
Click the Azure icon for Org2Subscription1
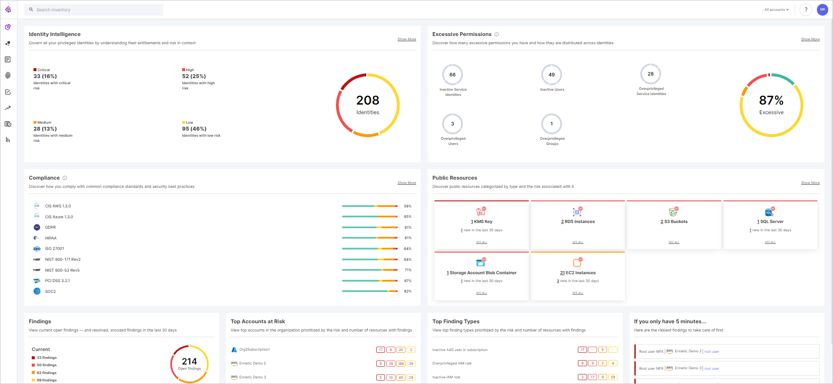coord(234,350)
